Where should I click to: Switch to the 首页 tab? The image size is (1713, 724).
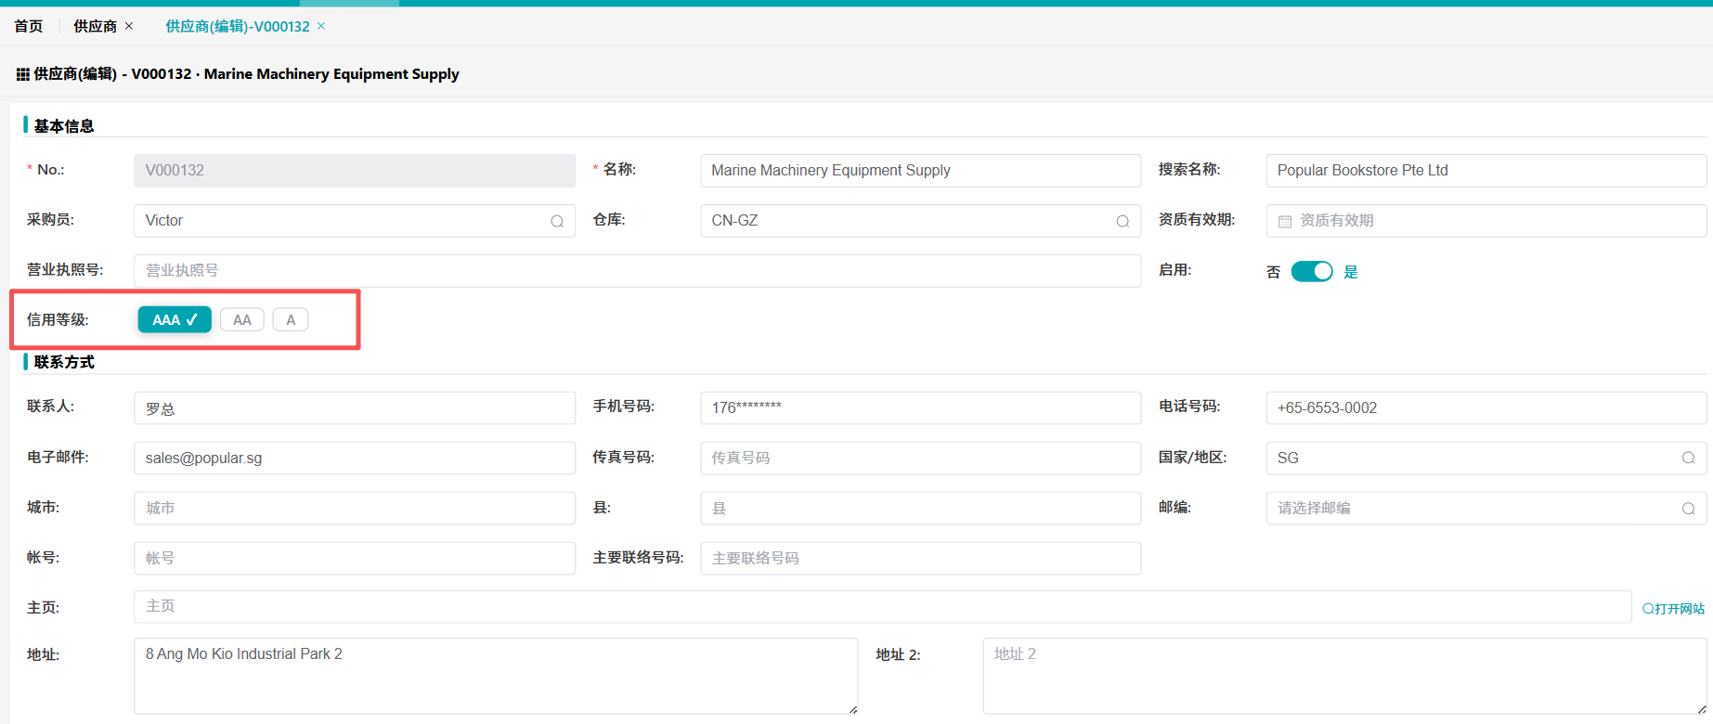point(29,26)
